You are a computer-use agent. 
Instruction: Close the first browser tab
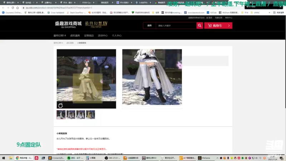click(18, 3)
